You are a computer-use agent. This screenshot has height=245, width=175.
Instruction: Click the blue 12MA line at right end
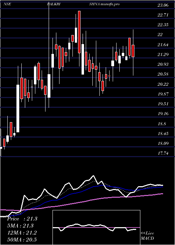[x=162, y=187]
